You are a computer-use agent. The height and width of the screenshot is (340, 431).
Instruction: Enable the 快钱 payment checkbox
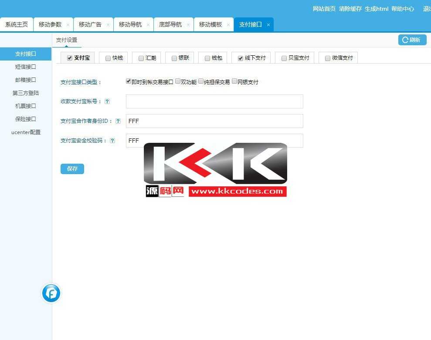108,58
